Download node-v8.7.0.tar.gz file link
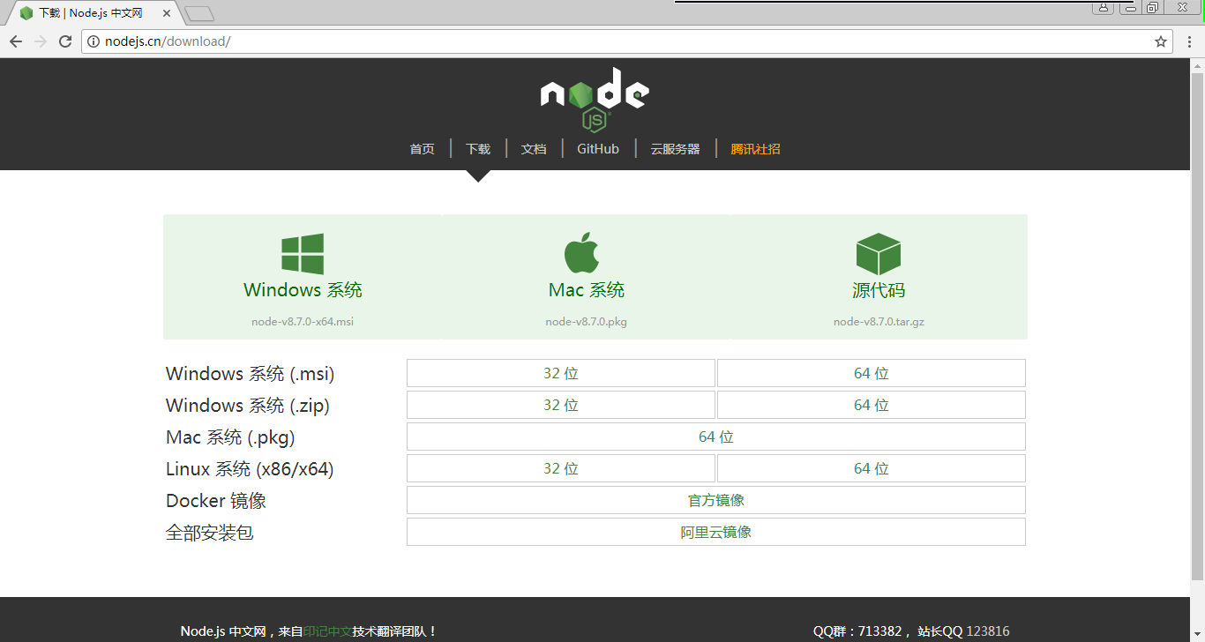1205x642 pixels. point(879,322)
